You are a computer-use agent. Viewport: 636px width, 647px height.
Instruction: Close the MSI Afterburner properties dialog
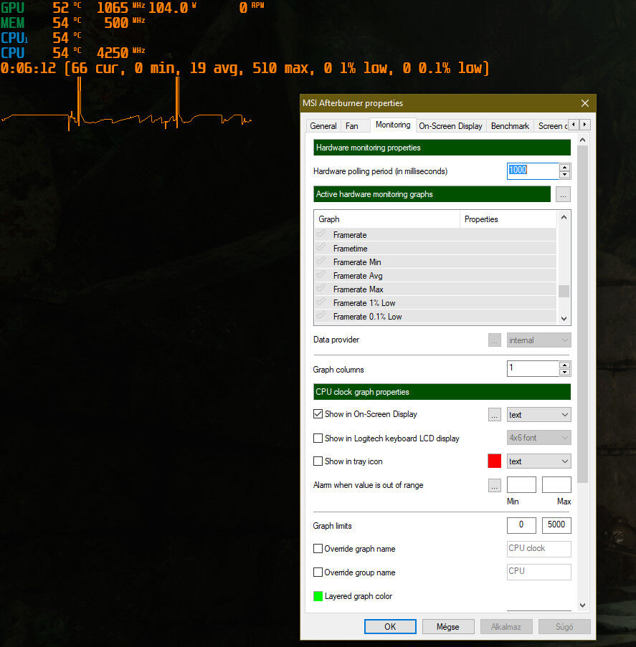click(x=585, y=103)
